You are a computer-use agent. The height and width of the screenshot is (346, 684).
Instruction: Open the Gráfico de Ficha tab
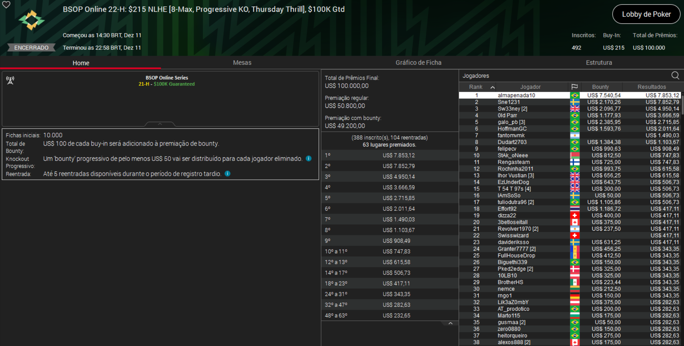pyautogui.click(x=418, y=63)
